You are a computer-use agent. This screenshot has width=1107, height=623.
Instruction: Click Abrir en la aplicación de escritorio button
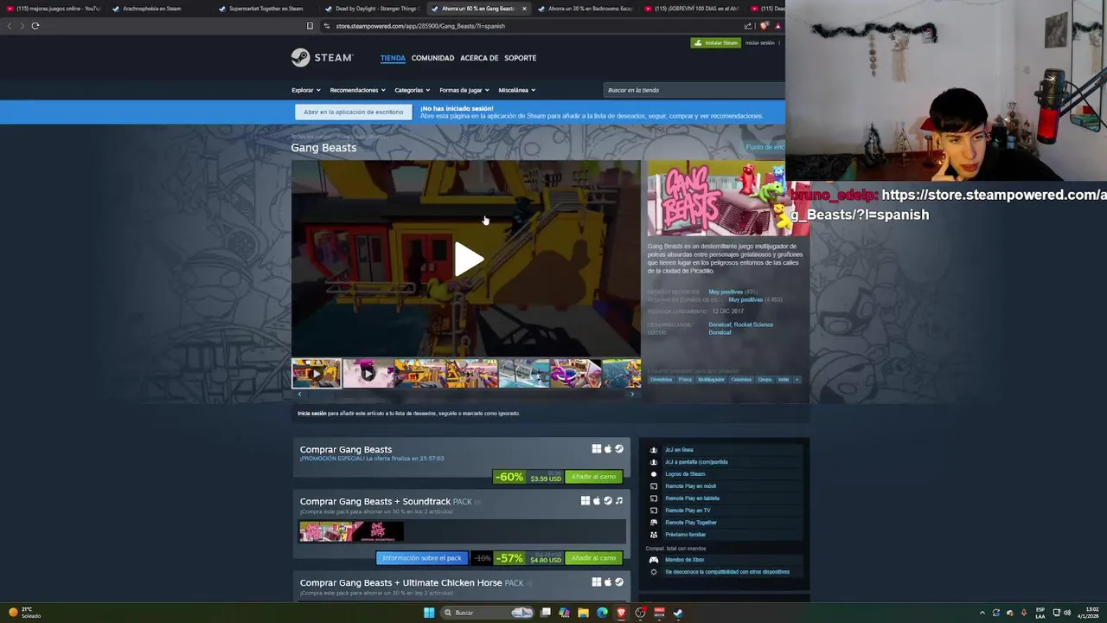pyautogui.click(x=353, y=112)
